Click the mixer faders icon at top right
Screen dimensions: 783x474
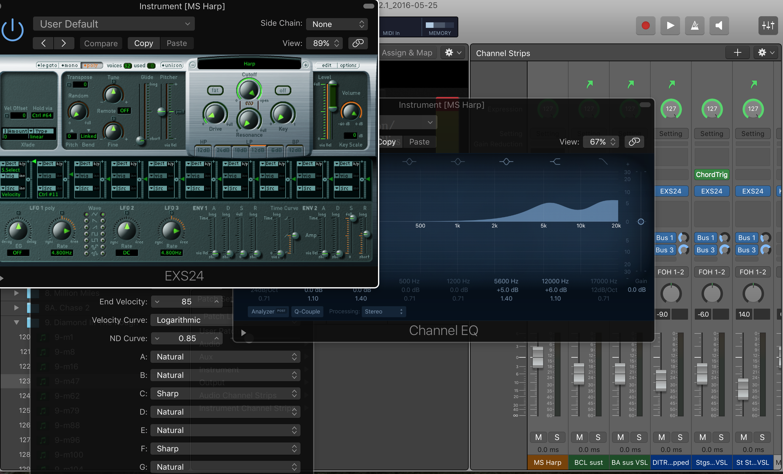(768, 25)
